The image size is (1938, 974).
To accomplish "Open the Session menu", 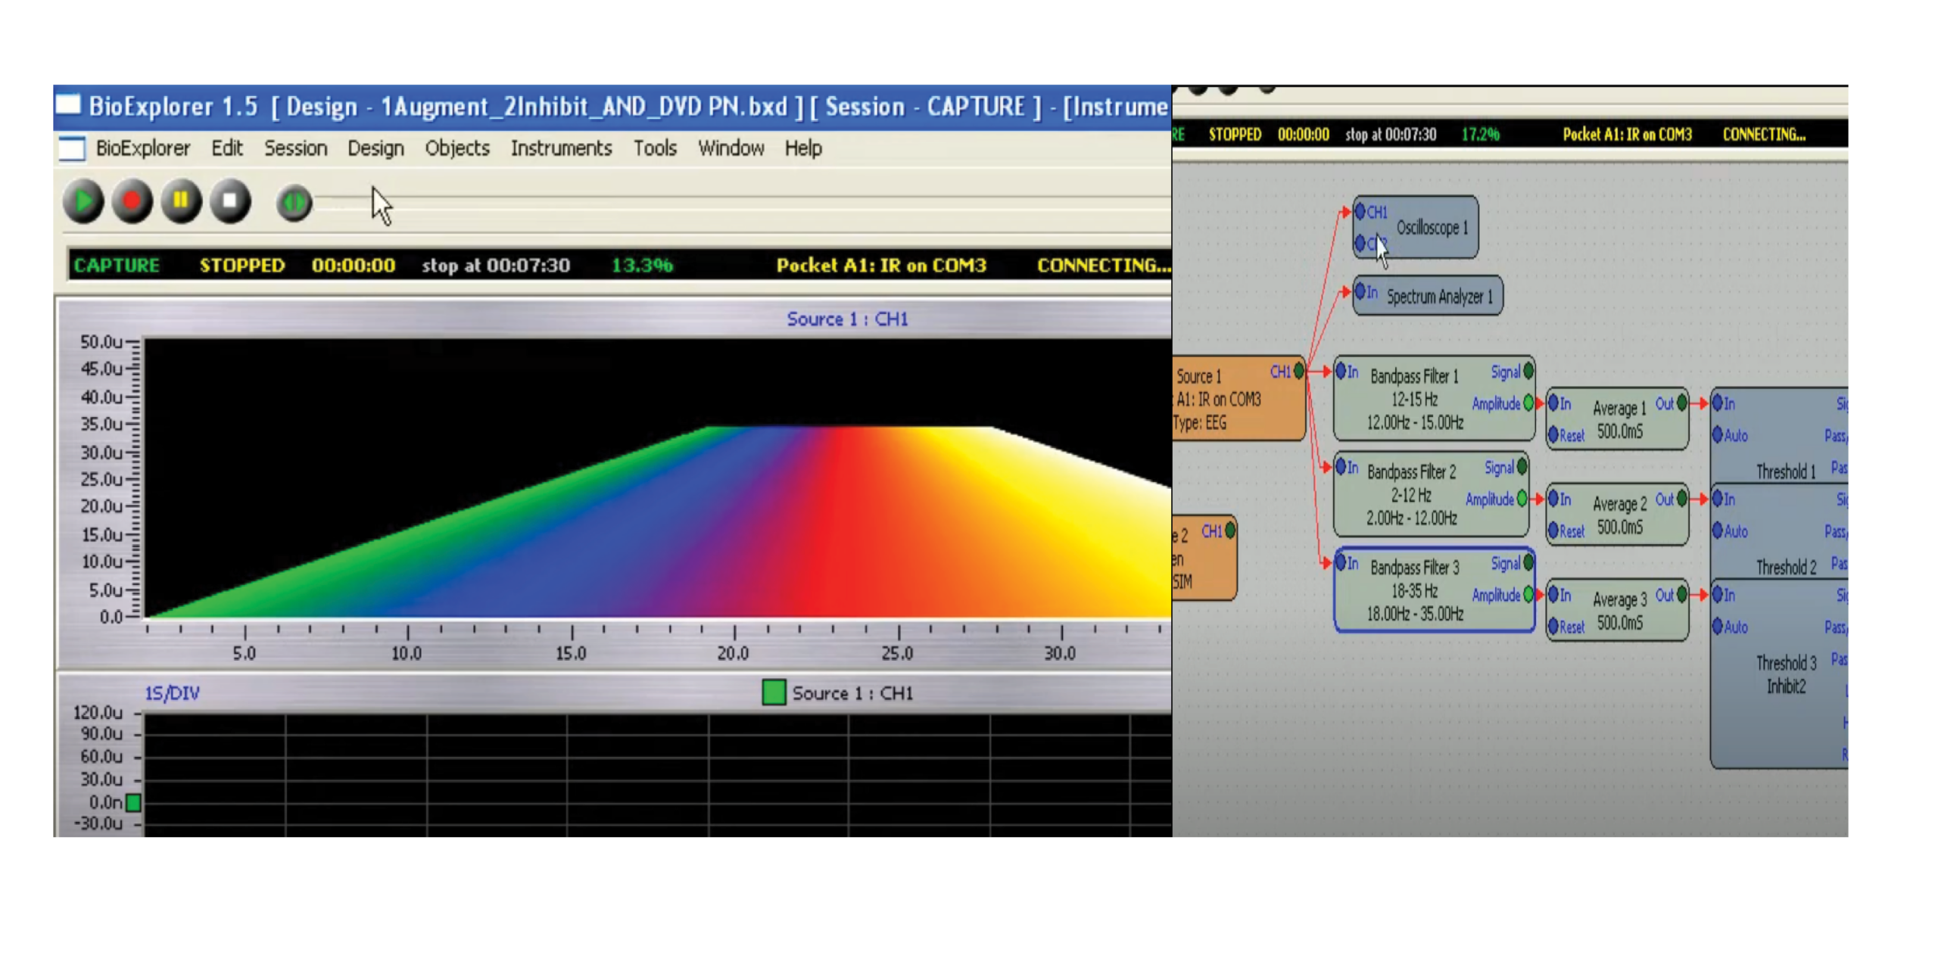I will click(295, 148).
